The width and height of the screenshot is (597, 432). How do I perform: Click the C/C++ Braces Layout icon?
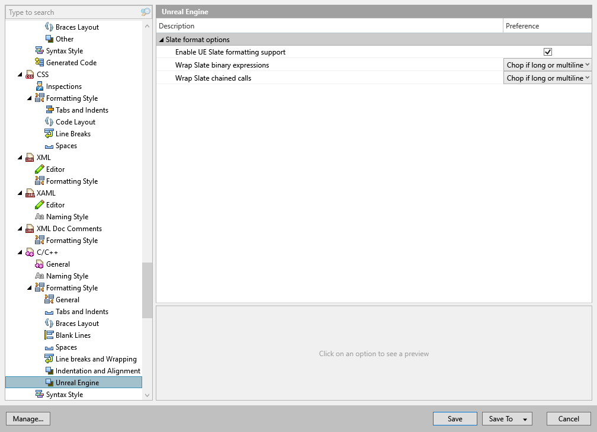tap(49, 324)
